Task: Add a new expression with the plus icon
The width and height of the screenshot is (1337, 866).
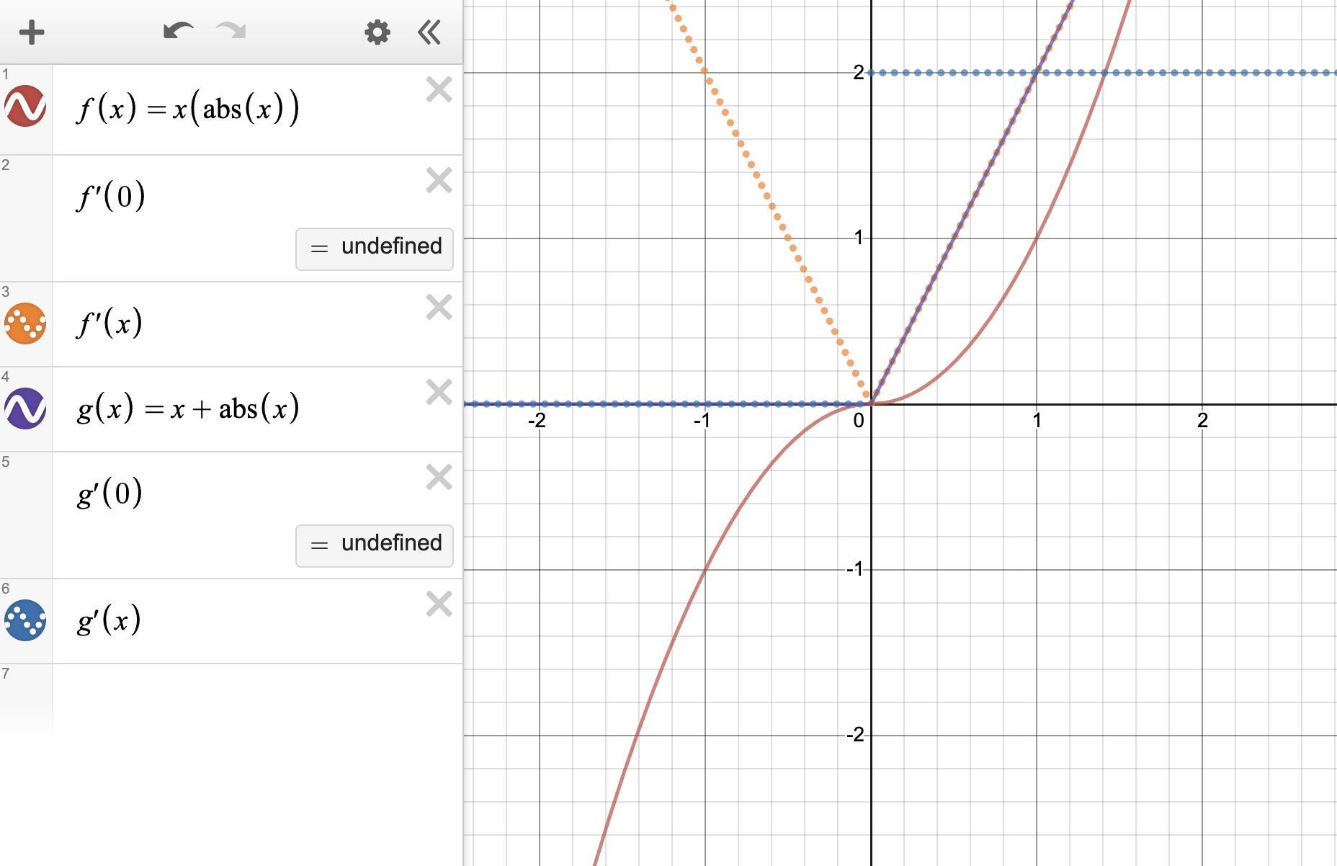Action: 32,32
